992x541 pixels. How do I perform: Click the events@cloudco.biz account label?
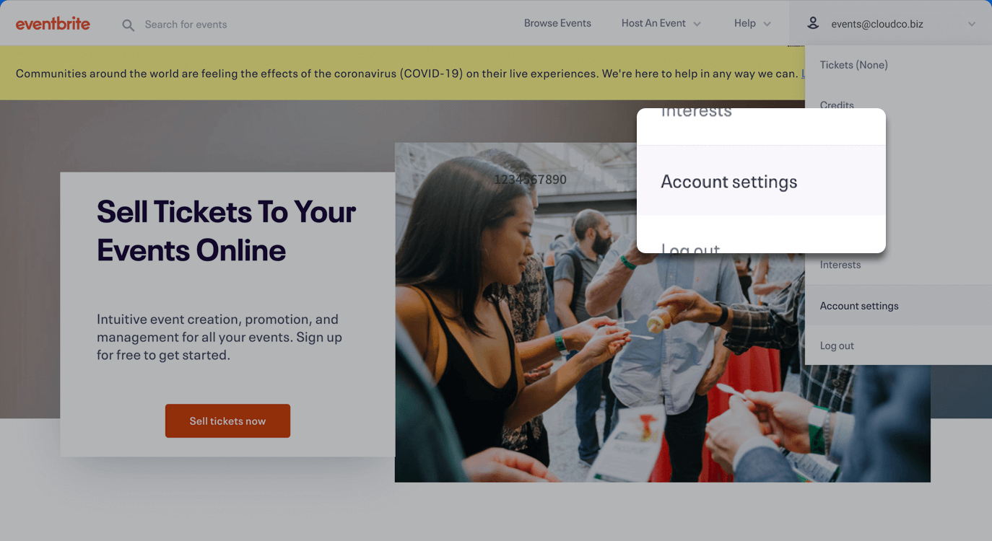[877, 24]
